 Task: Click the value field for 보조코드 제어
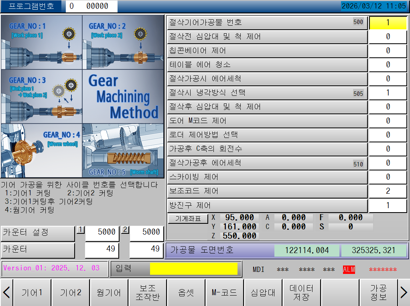(388, 191)
